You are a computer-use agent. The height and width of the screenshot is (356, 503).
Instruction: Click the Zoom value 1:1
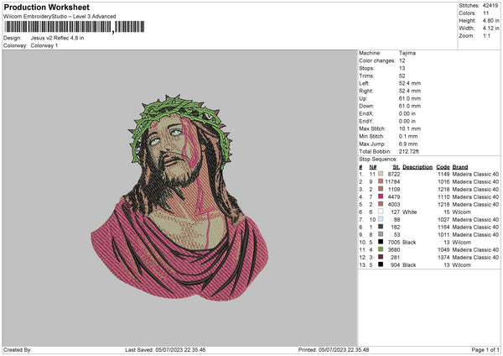click(x=486, y=35)
